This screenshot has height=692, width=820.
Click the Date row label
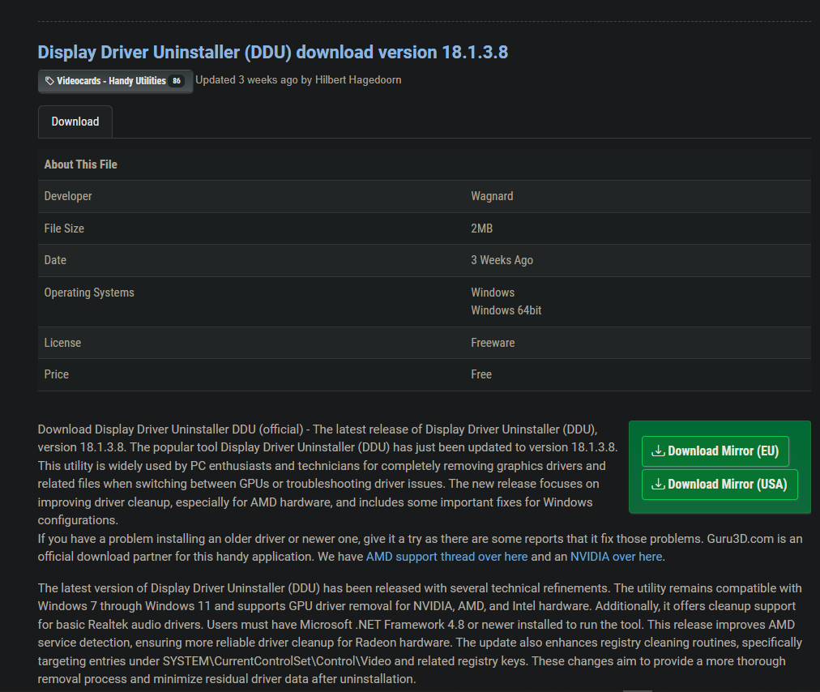pyautogui.click(x=55, y=260)
